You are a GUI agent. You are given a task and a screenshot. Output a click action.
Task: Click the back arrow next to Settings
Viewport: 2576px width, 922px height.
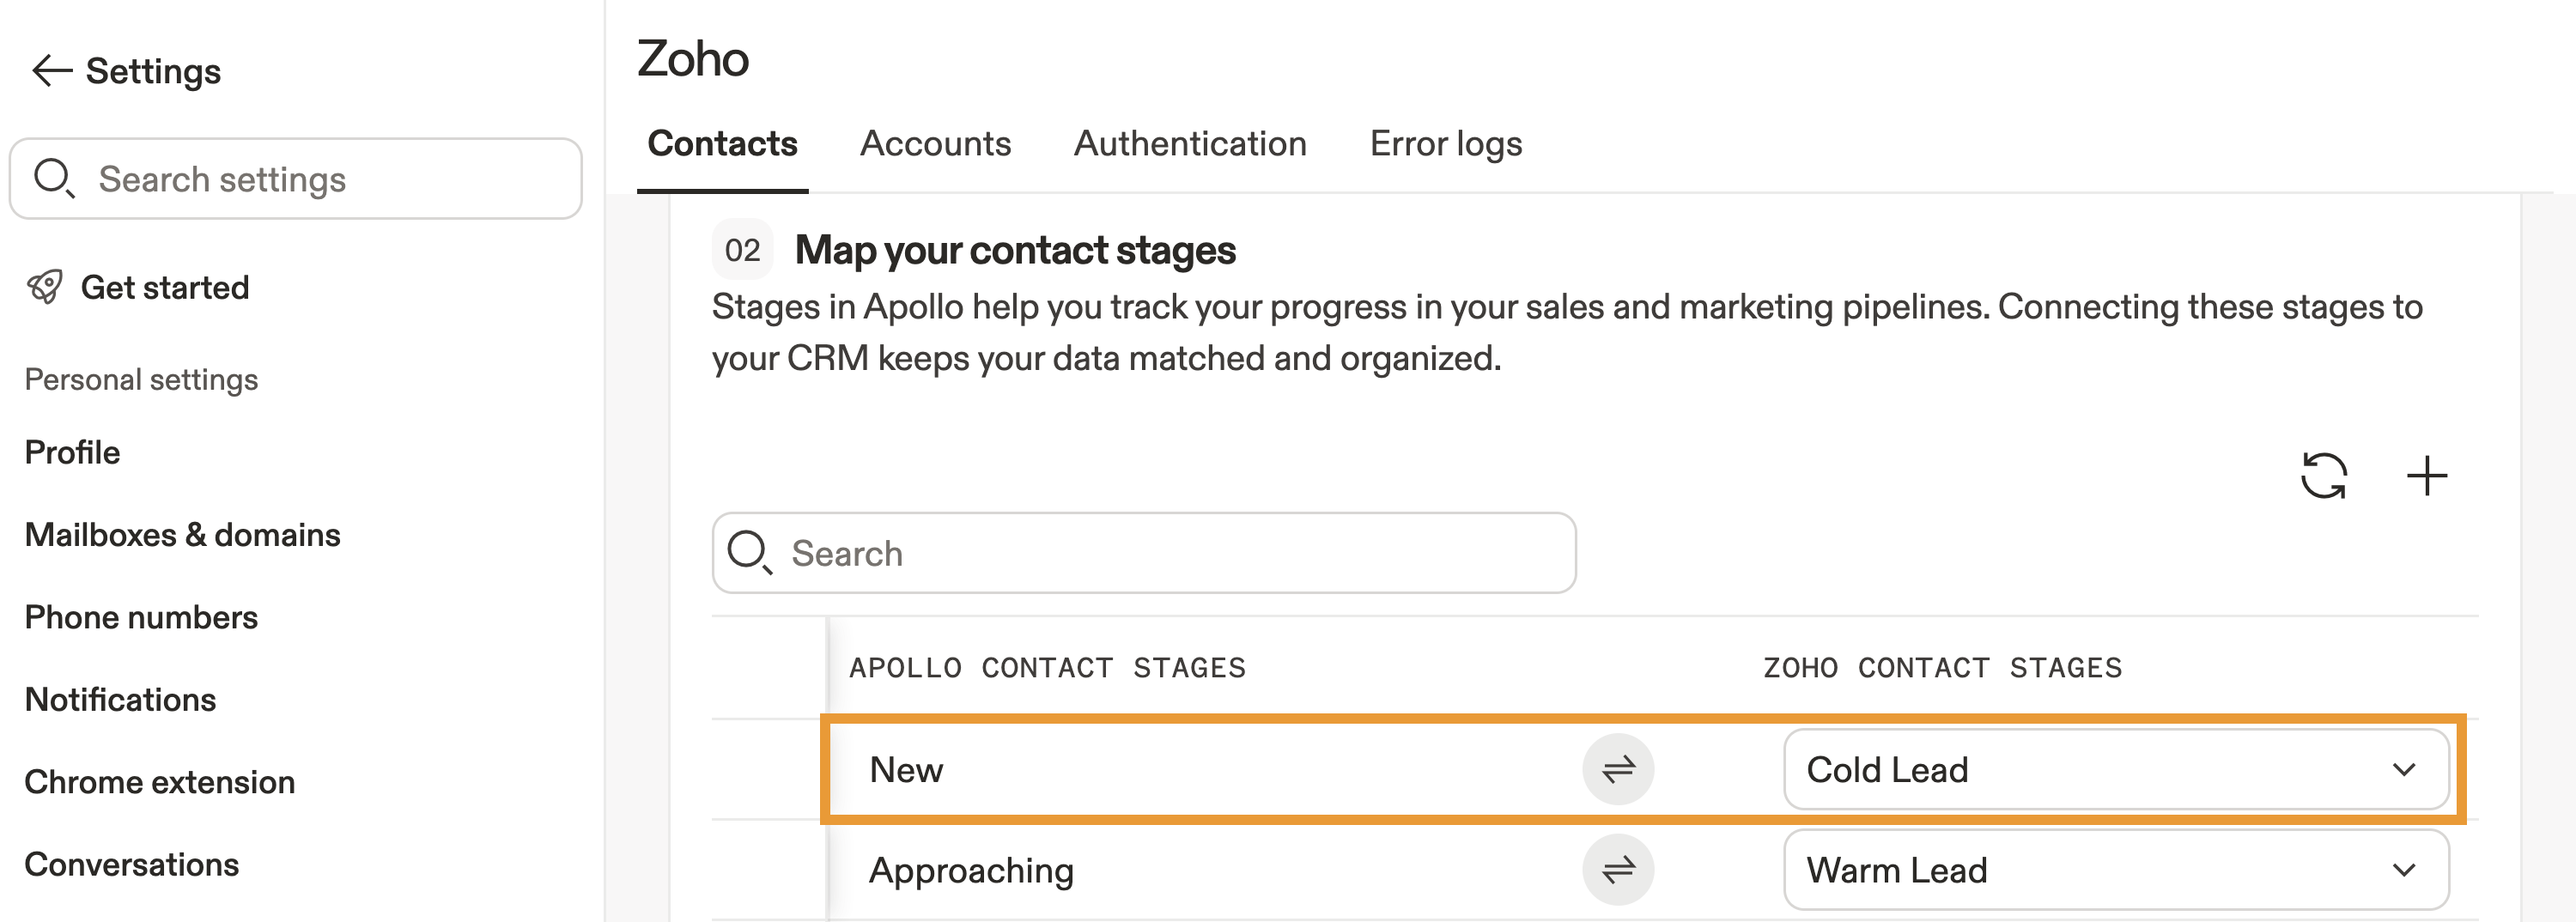pyautogui.click(x=52, y=71)
